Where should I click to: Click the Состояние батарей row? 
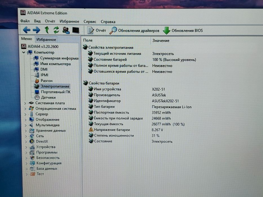tap(142, 59)
